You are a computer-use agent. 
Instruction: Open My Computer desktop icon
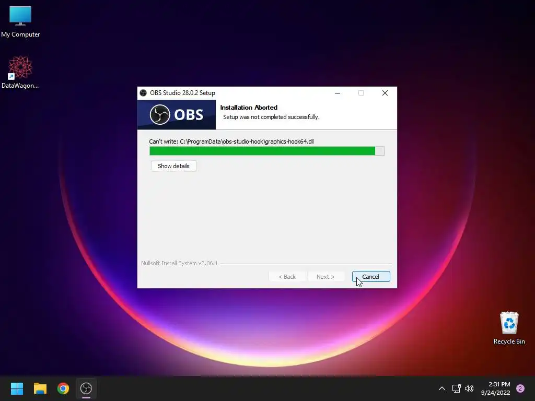pyautogui.click(x=20, y=22)
